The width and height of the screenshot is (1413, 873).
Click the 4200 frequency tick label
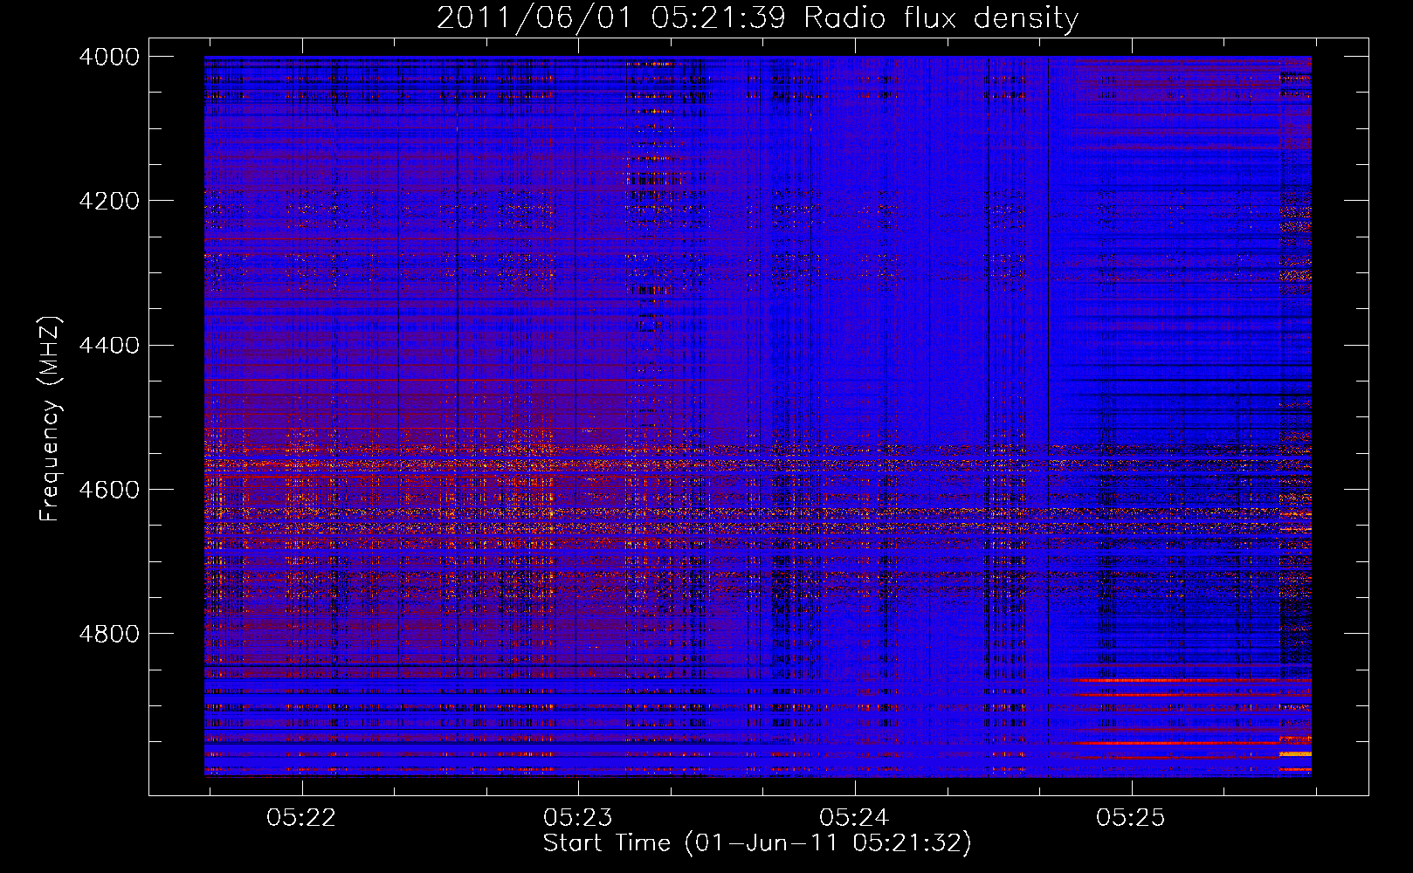[x=109, y=201]
